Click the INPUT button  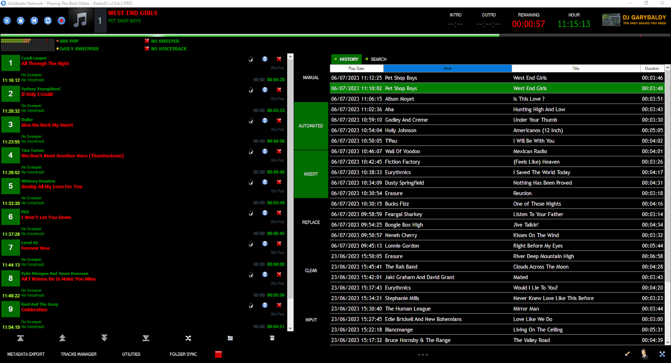click(311, 320)
